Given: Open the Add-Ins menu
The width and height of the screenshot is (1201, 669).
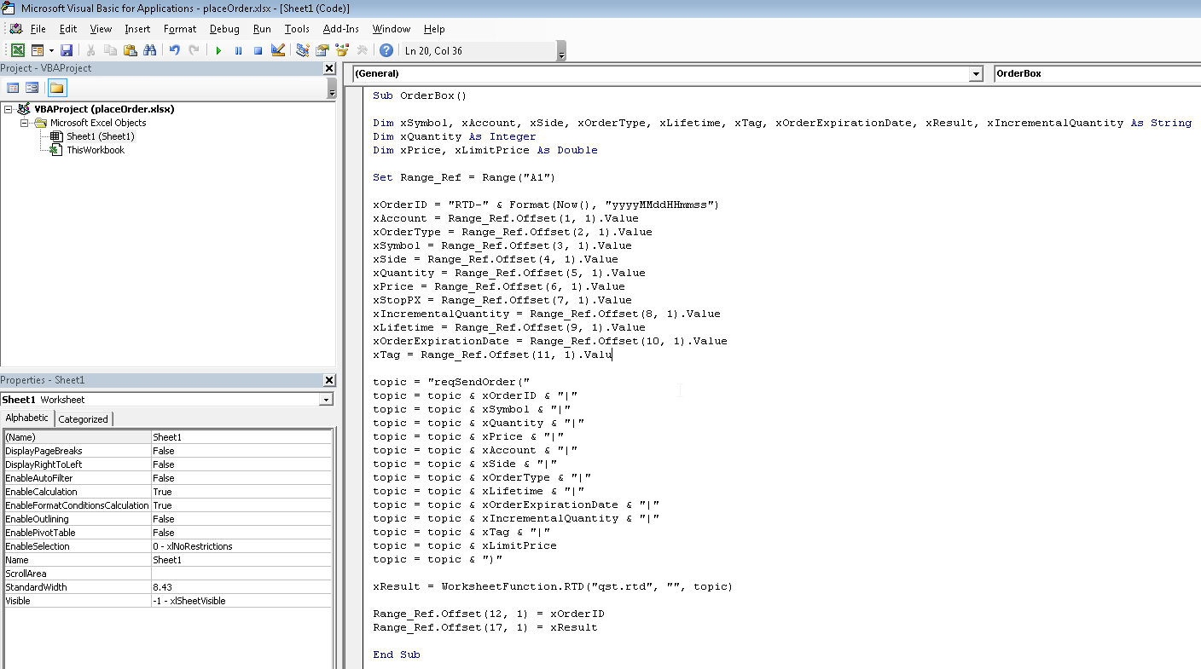Looking at the screenshot, I should click(x=341, y=29).
